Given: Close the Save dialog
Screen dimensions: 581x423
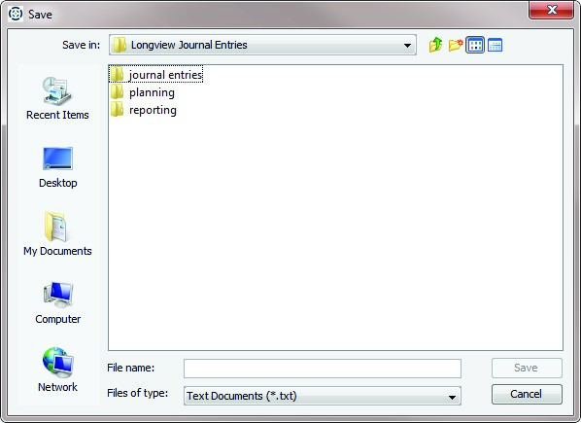Looking at the screenshot, I should pos(551,10).
